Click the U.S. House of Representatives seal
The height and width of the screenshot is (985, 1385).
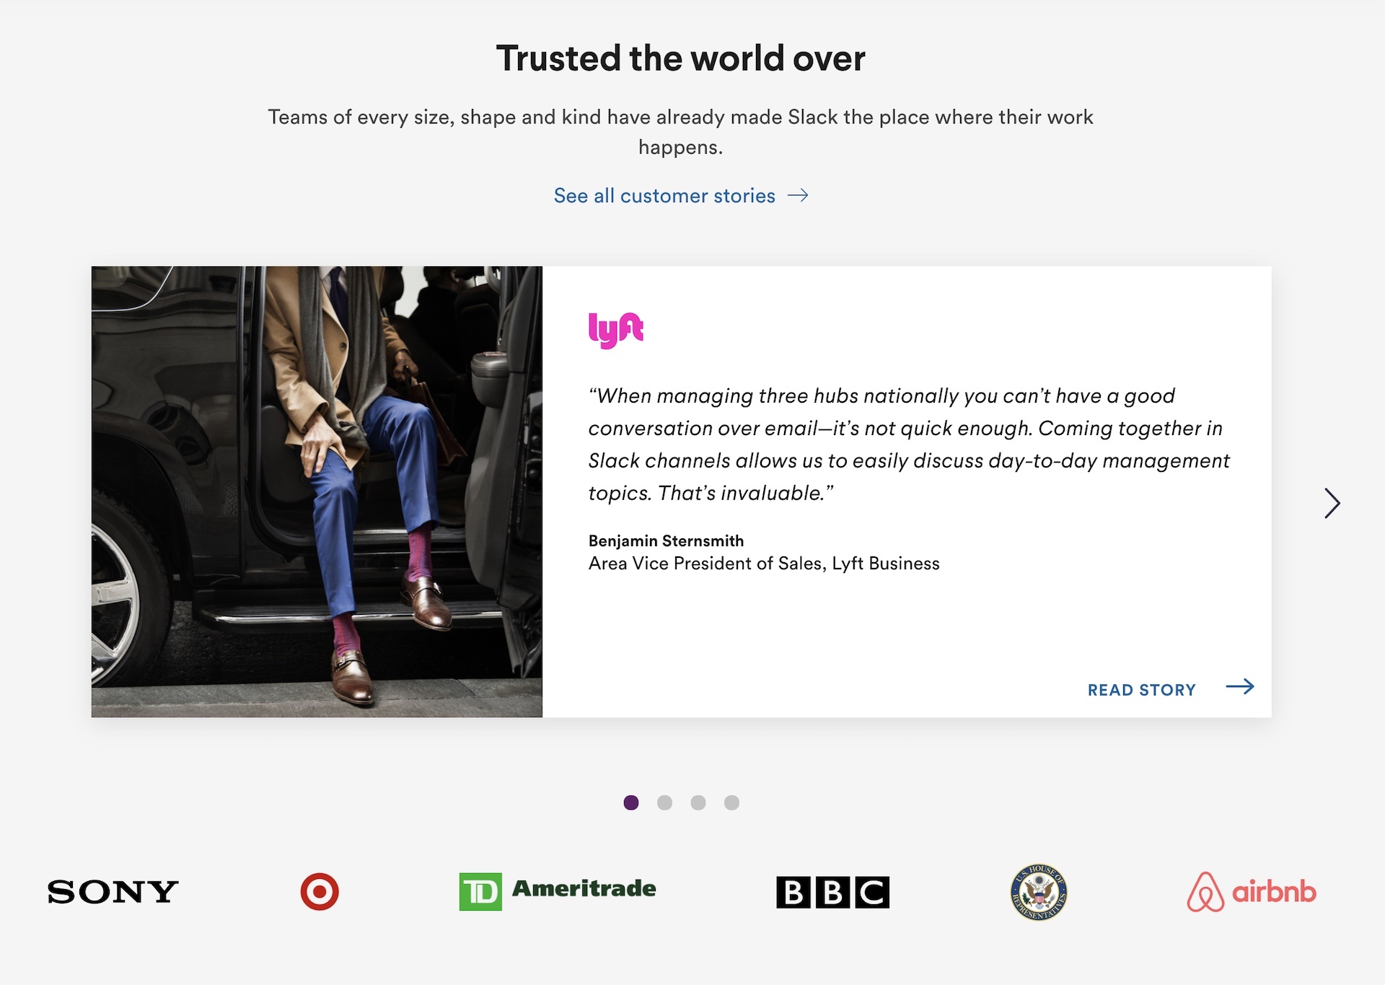tap(1039, 892)
